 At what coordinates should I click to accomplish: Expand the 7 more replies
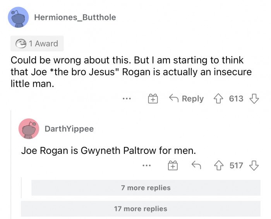coord(146,188)
